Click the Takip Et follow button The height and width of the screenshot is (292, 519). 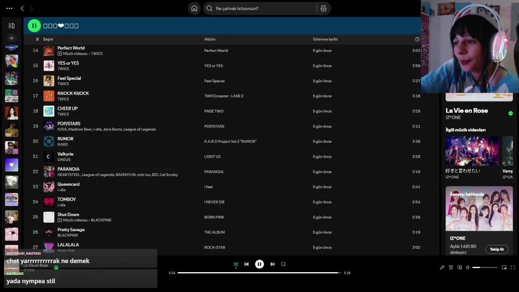[497, 249]
